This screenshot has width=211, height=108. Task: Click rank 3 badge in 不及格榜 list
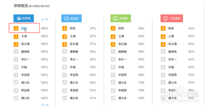(163, 44)
